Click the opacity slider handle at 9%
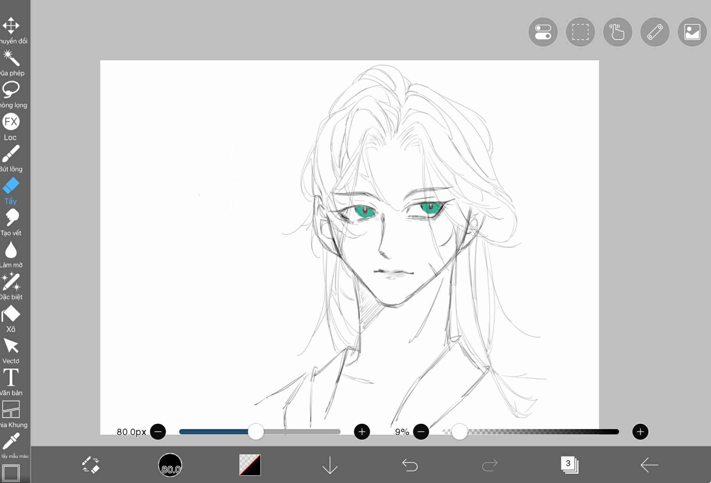This screenshot has height=483, width=711. pos(460,432)
